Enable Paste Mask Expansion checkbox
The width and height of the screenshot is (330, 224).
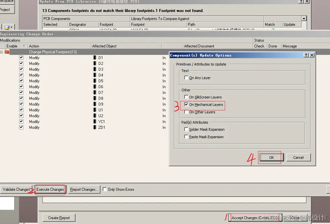pos(186,137)
